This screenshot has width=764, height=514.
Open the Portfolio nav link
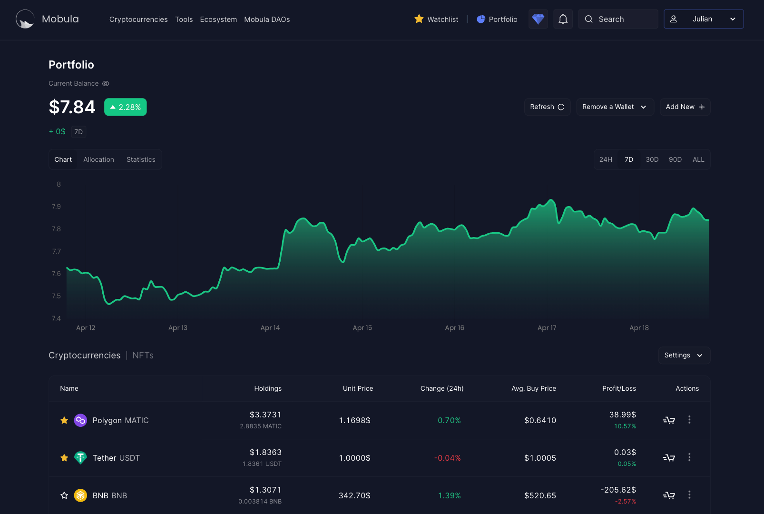[x=497, y=20]
